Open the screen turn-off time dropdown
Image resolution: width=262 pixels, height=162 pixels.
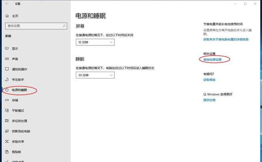[x=95, y=42]
